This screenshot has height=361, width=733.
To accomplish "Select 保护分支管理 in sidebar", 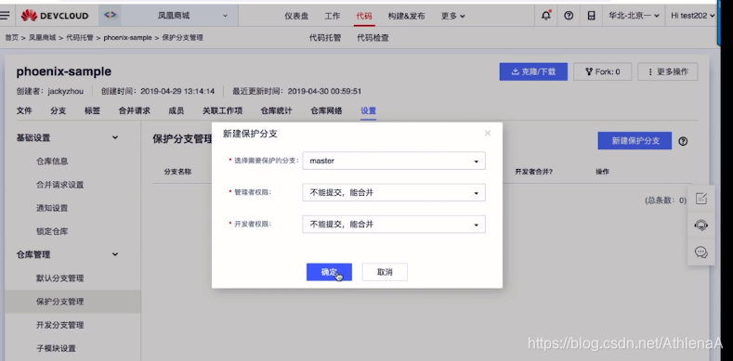I will (59, 302).
